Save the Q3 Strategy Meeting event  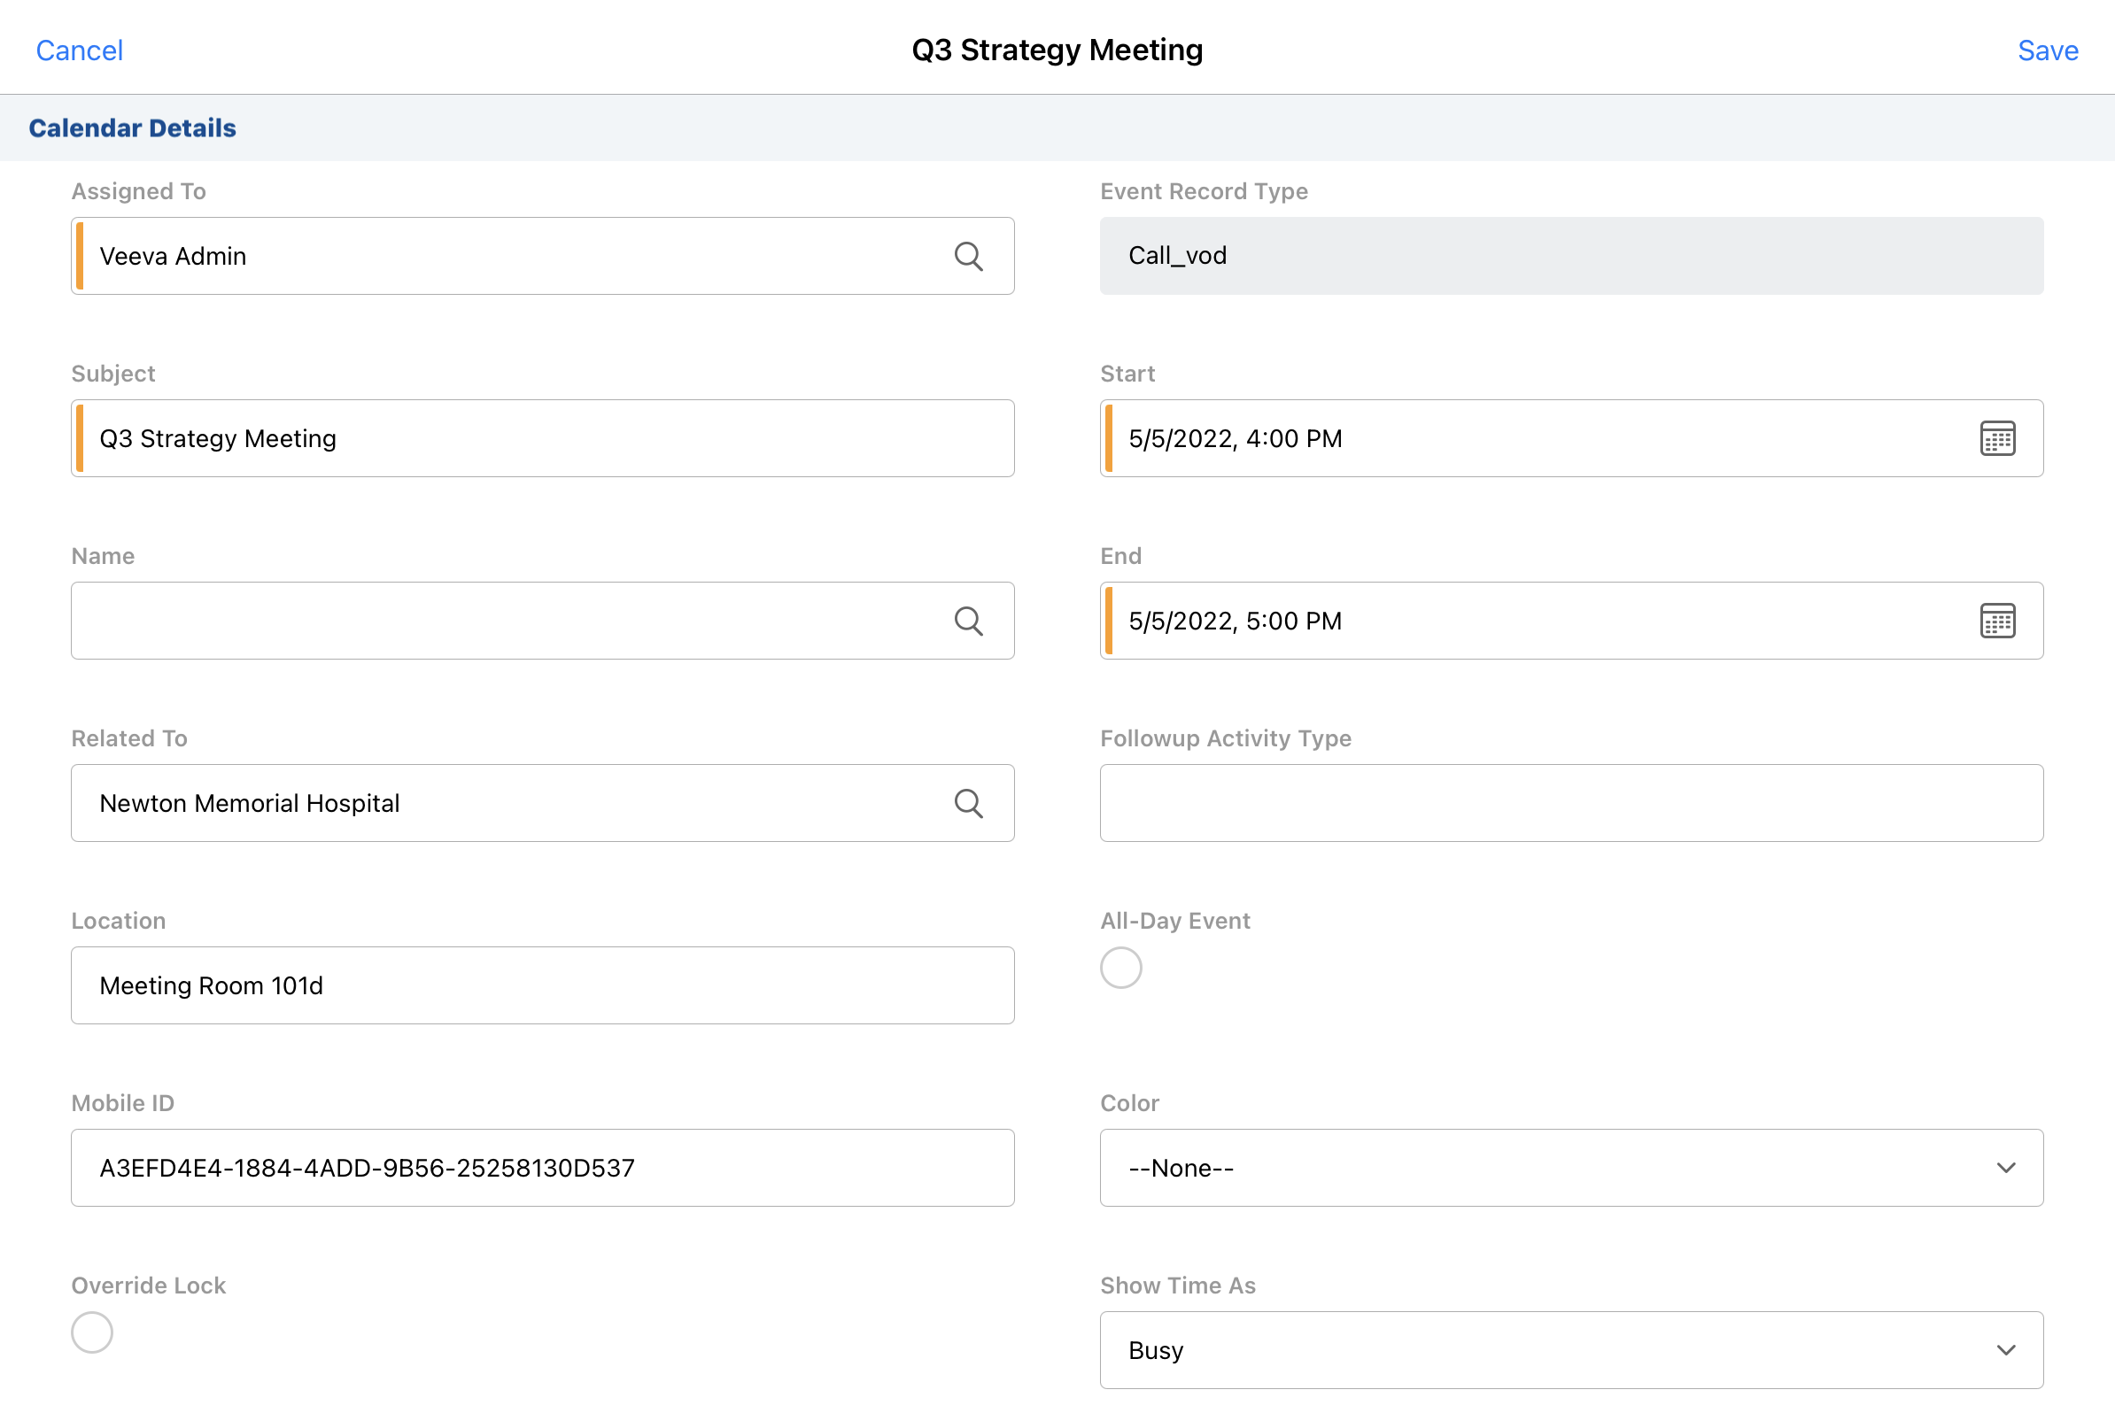point(2048,50)
